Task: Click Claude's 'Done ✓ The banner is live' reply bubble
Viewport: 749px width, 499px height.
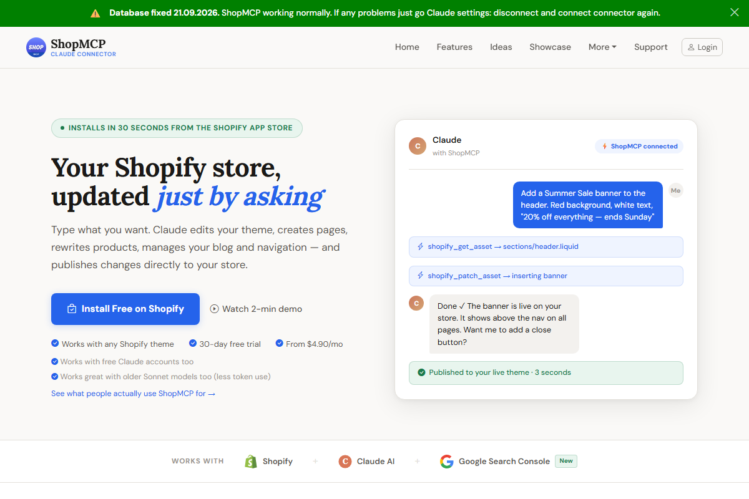Action: tap(504, 324)
